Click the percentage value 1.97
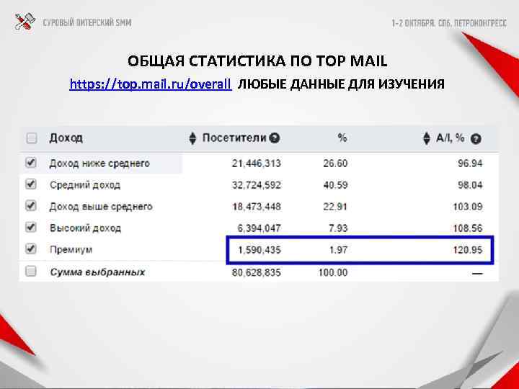Image resolution: width=519 pixels, height=389 pixels. (338, 250)
